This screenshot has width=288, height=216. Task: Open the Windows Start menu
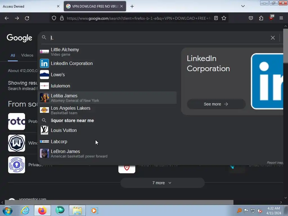[x=8, y=210]
